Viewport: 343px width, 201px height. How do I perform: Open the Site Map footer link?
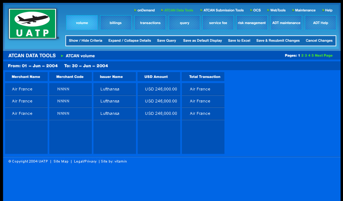pos(61,161)
